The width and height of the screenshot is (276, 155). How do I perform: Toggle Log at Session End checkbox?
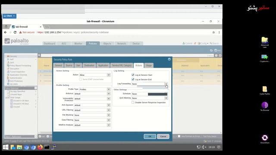133,79
